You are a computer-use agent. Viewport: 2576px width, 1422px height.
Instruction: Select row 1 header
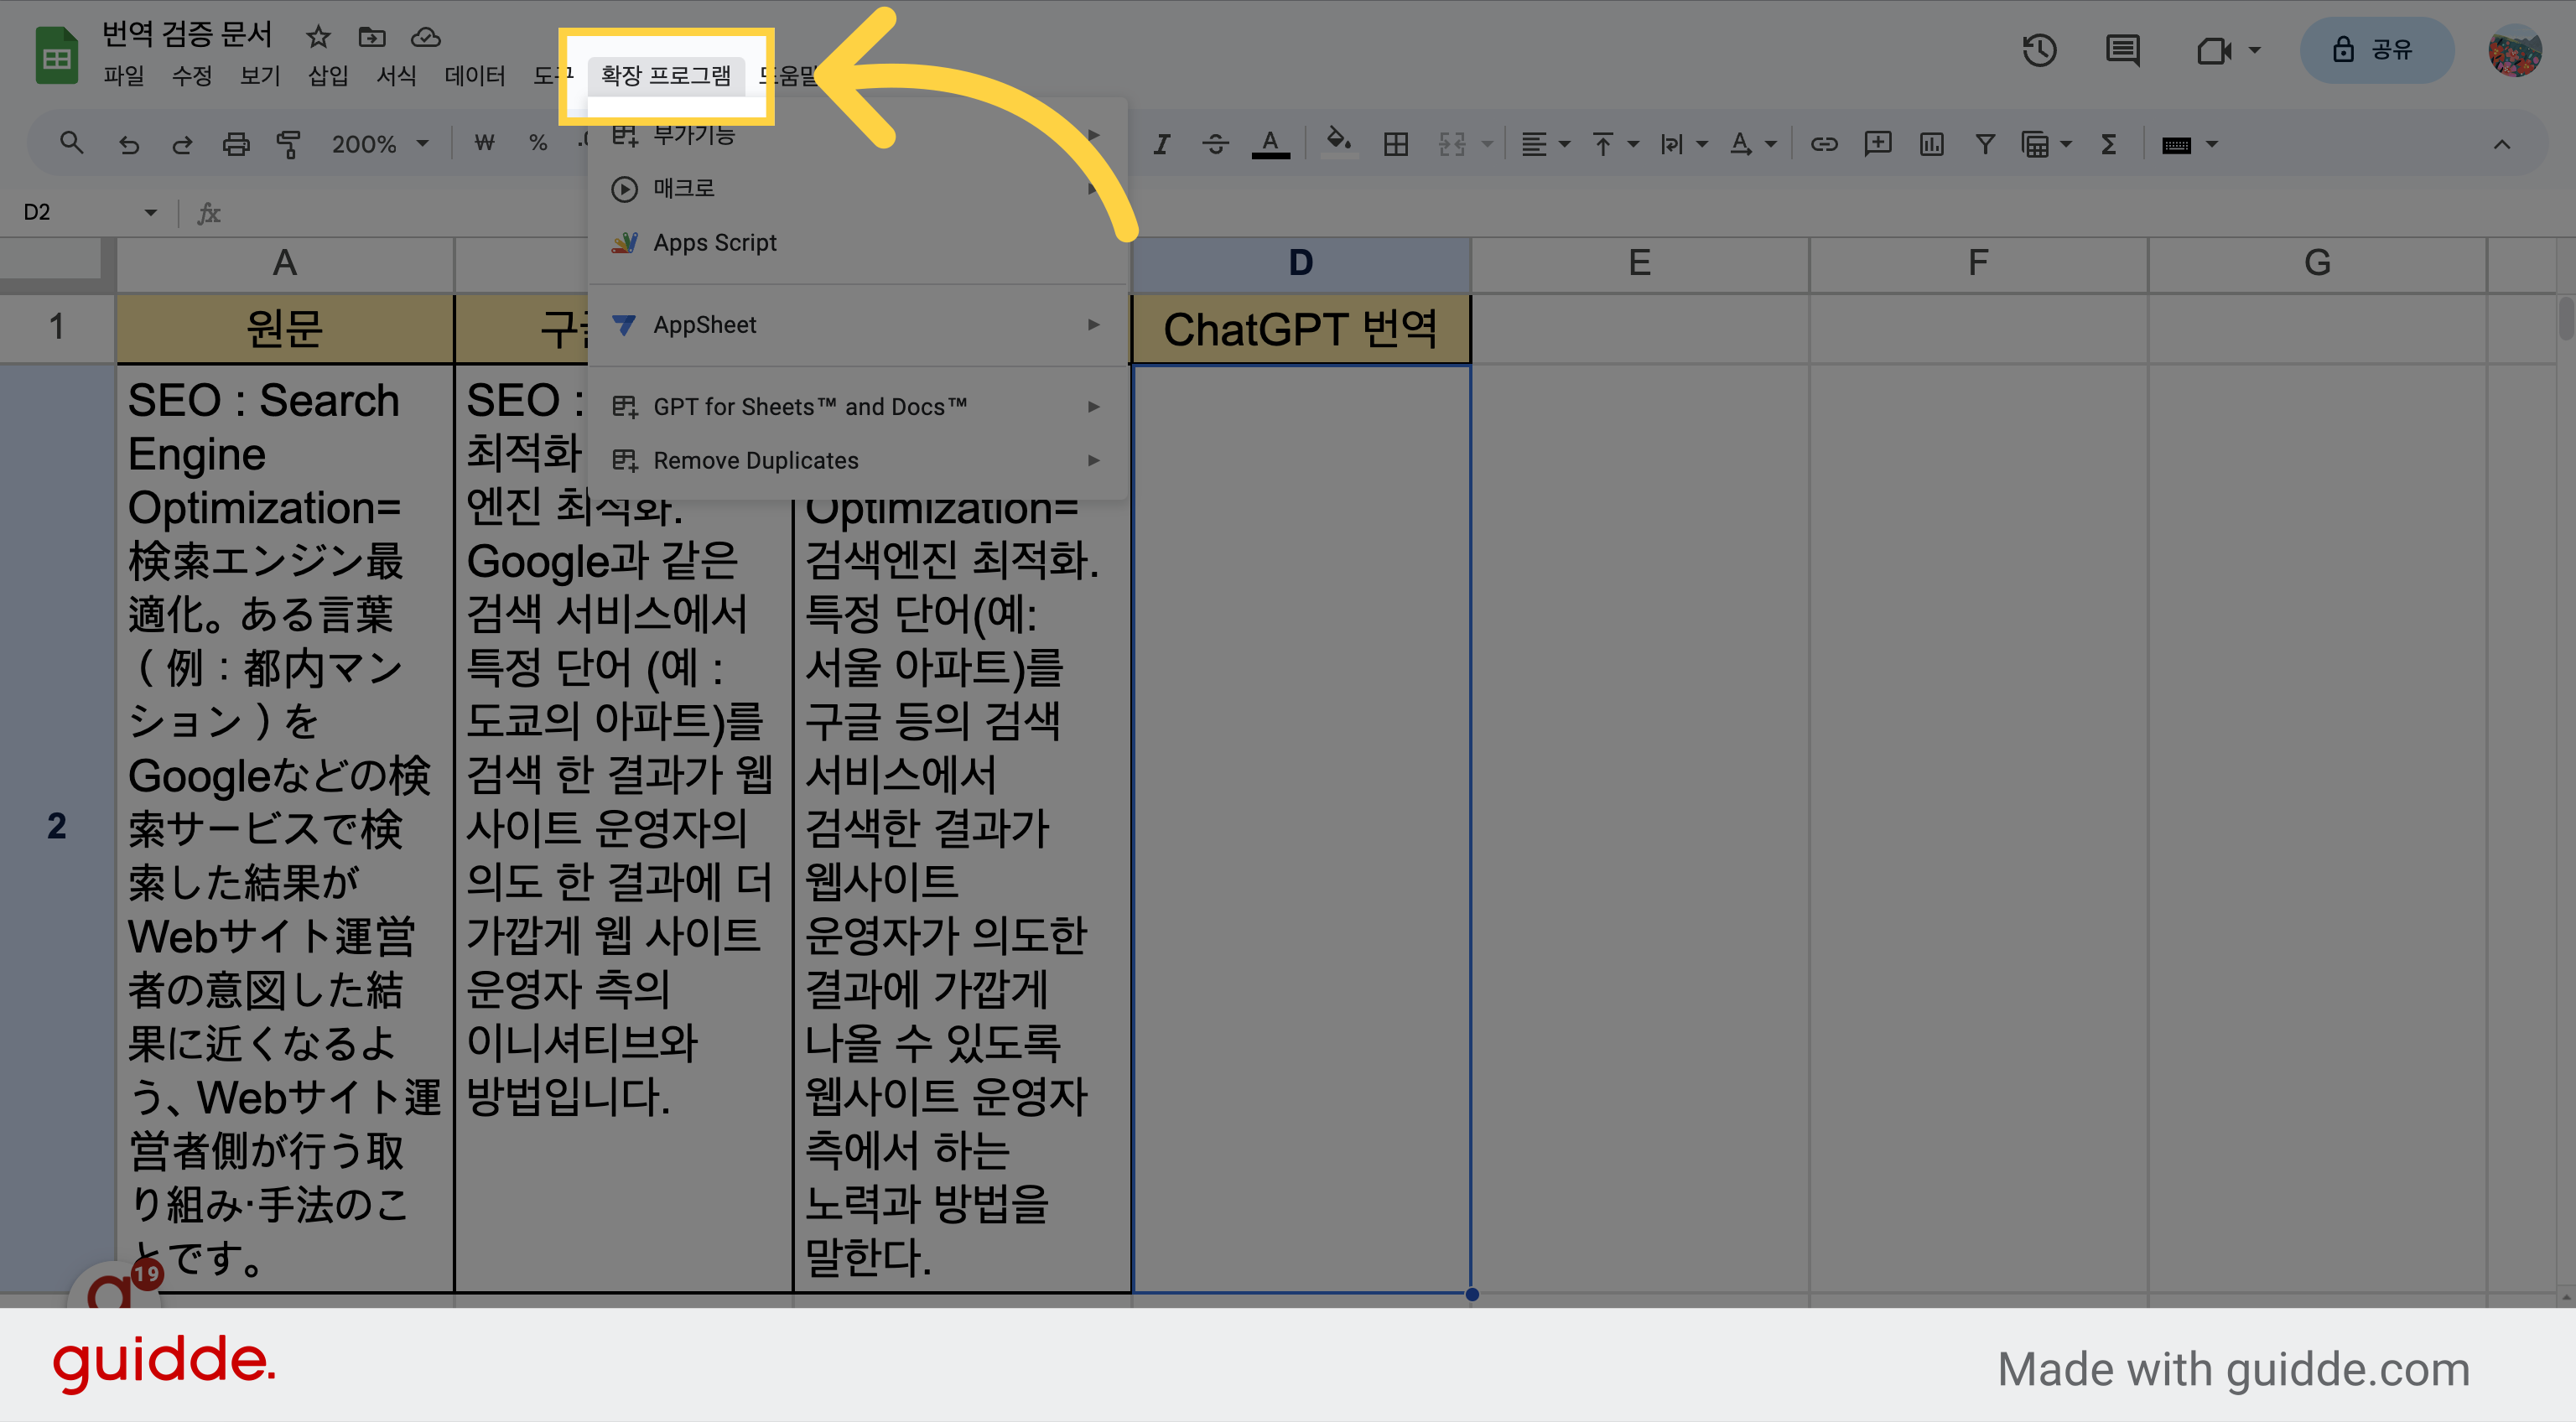[x=57, y=328]
